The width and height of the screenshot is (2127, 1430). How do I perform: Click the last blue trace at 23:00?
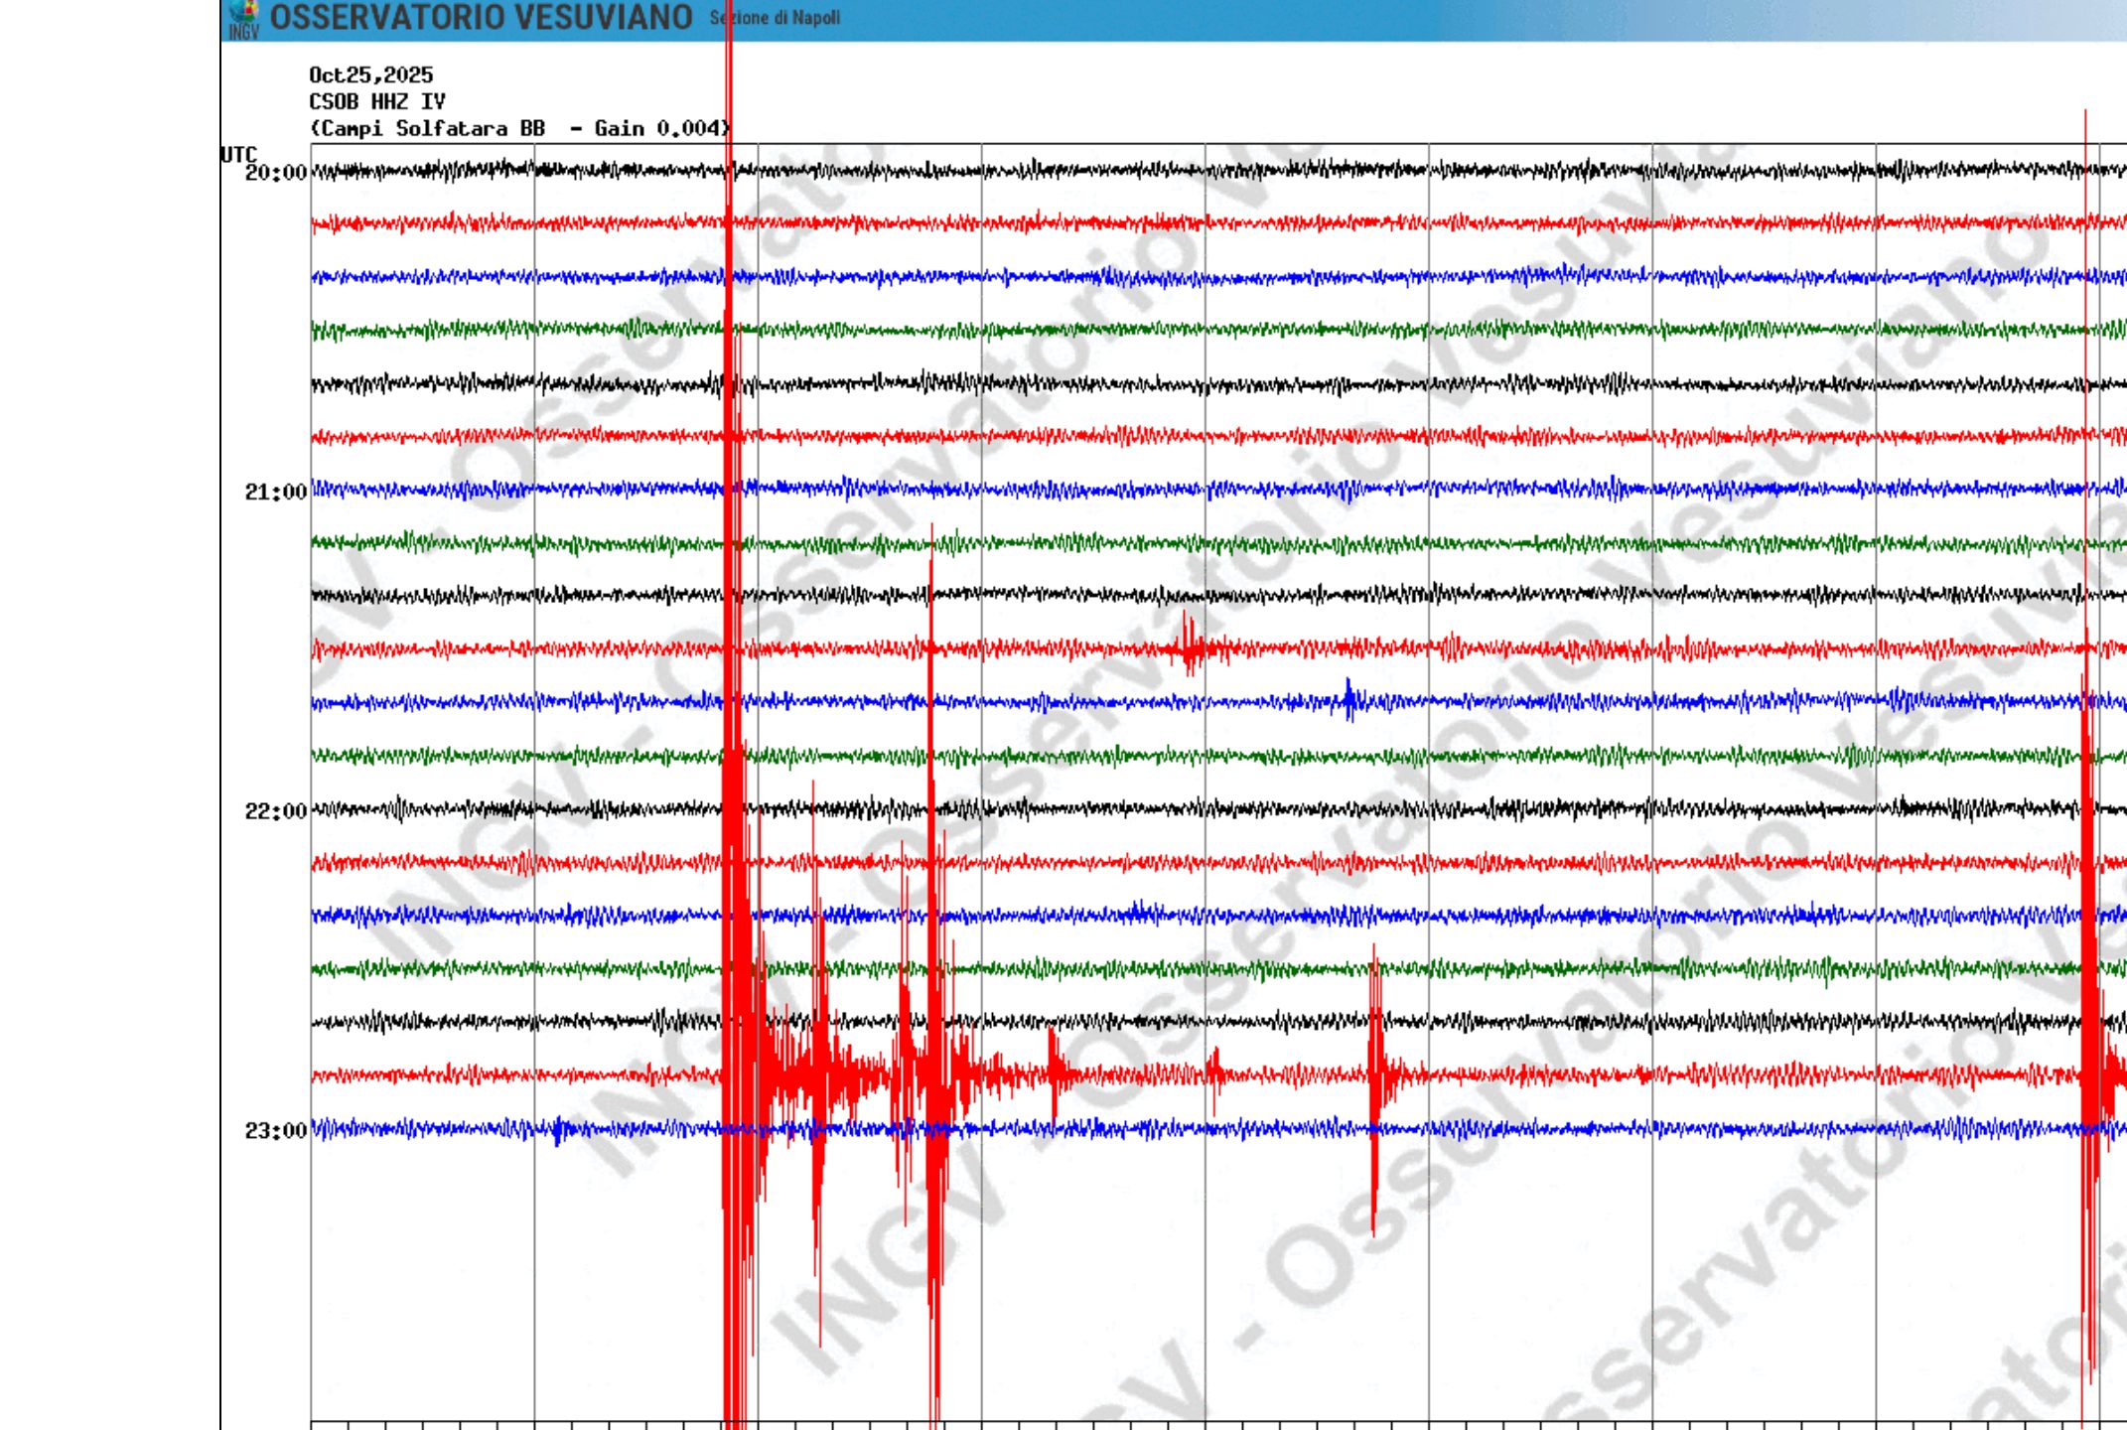click(1589, 1129)
